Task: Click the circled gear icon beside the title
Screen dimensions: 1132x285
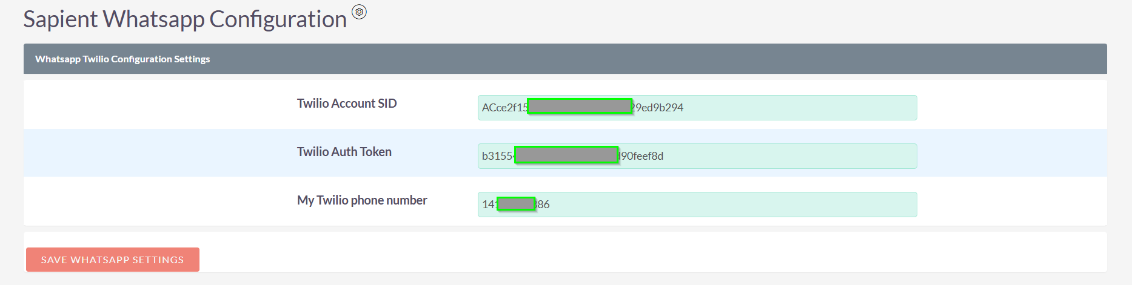Action: click(x=359, y=12)
